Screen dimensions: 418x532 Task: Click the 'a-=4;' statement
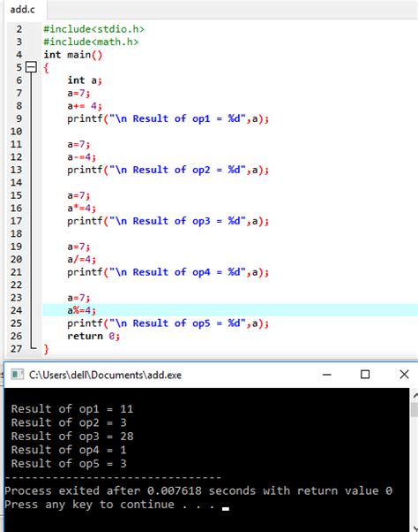(x=81, y=157)
